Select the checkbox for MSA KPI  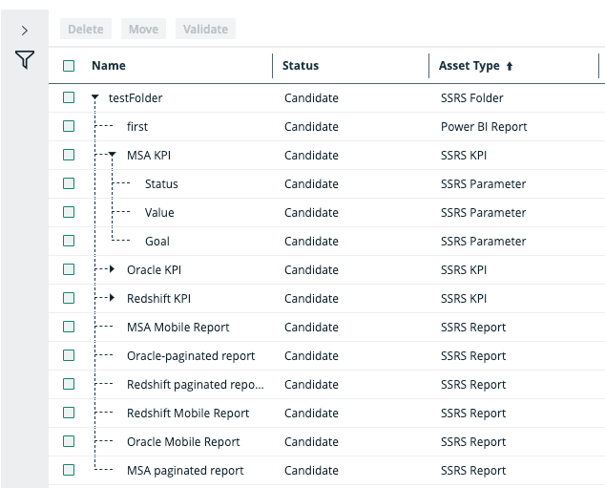(x=69, y=155)
